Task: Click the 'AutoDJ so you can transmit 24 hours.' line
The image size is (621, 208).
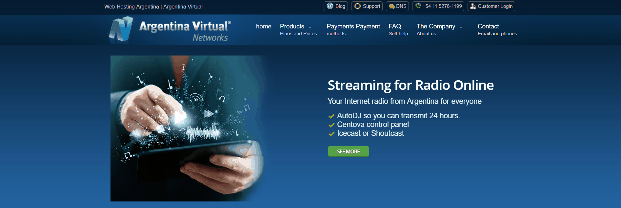Action: (398, 116)
